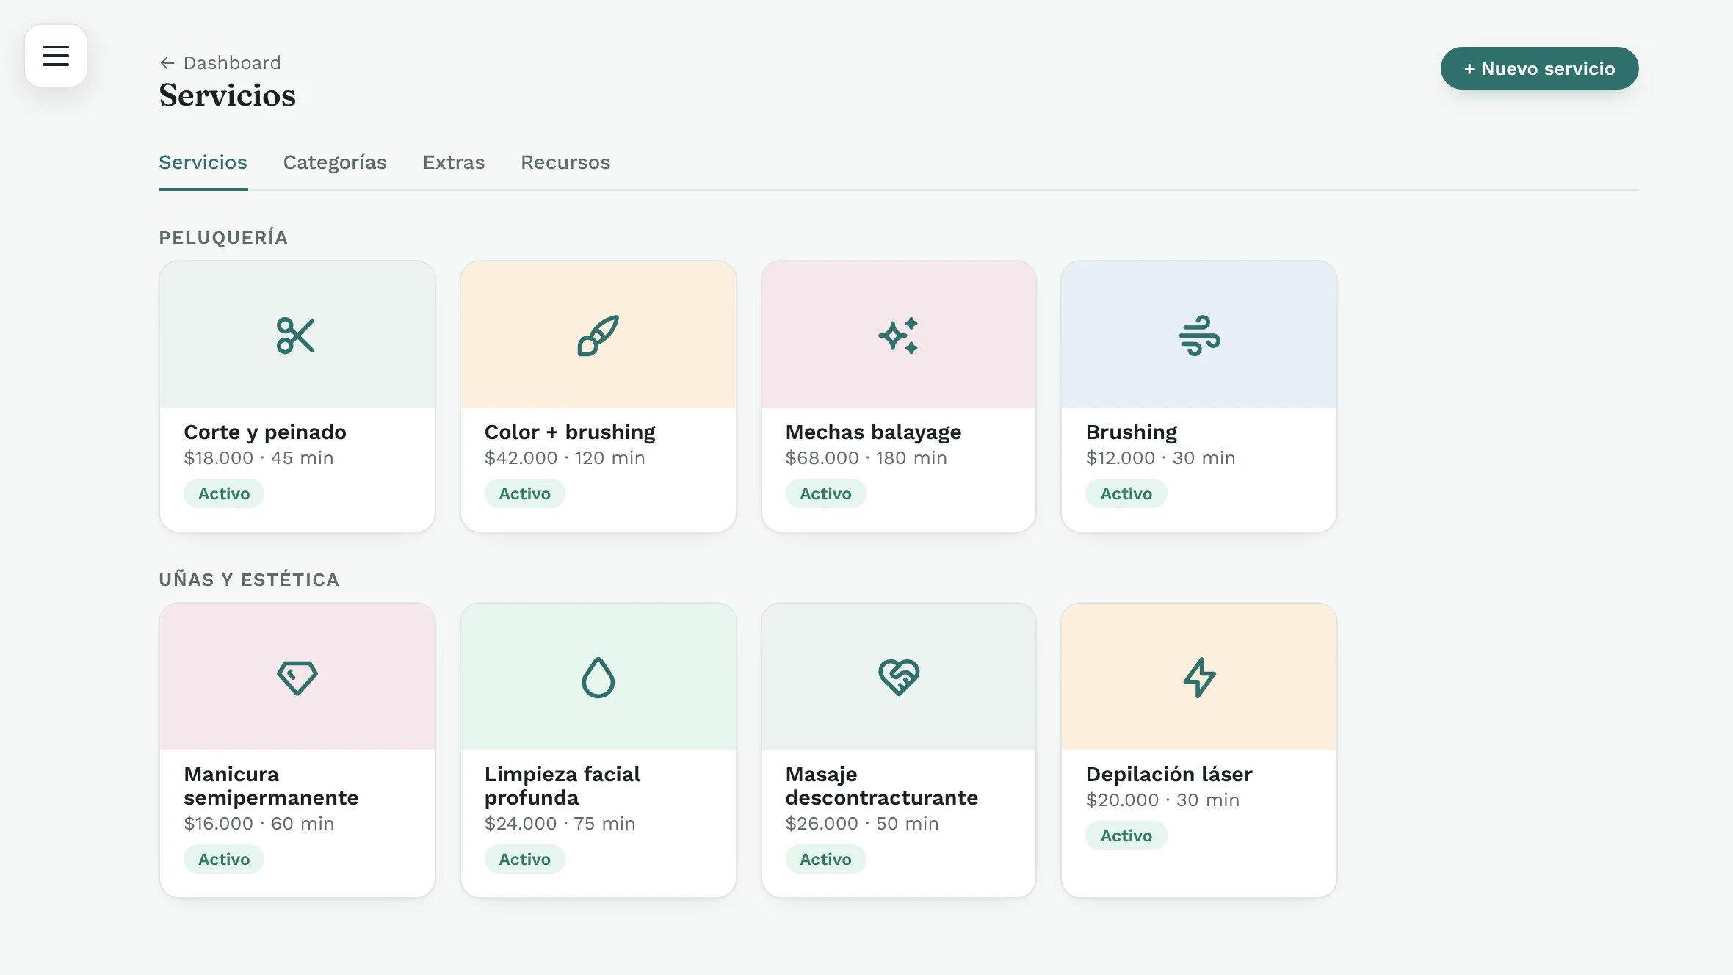Open Limpieza facial profunda service title
This screenshot has height=975, width=1733.
coord(562,786)
